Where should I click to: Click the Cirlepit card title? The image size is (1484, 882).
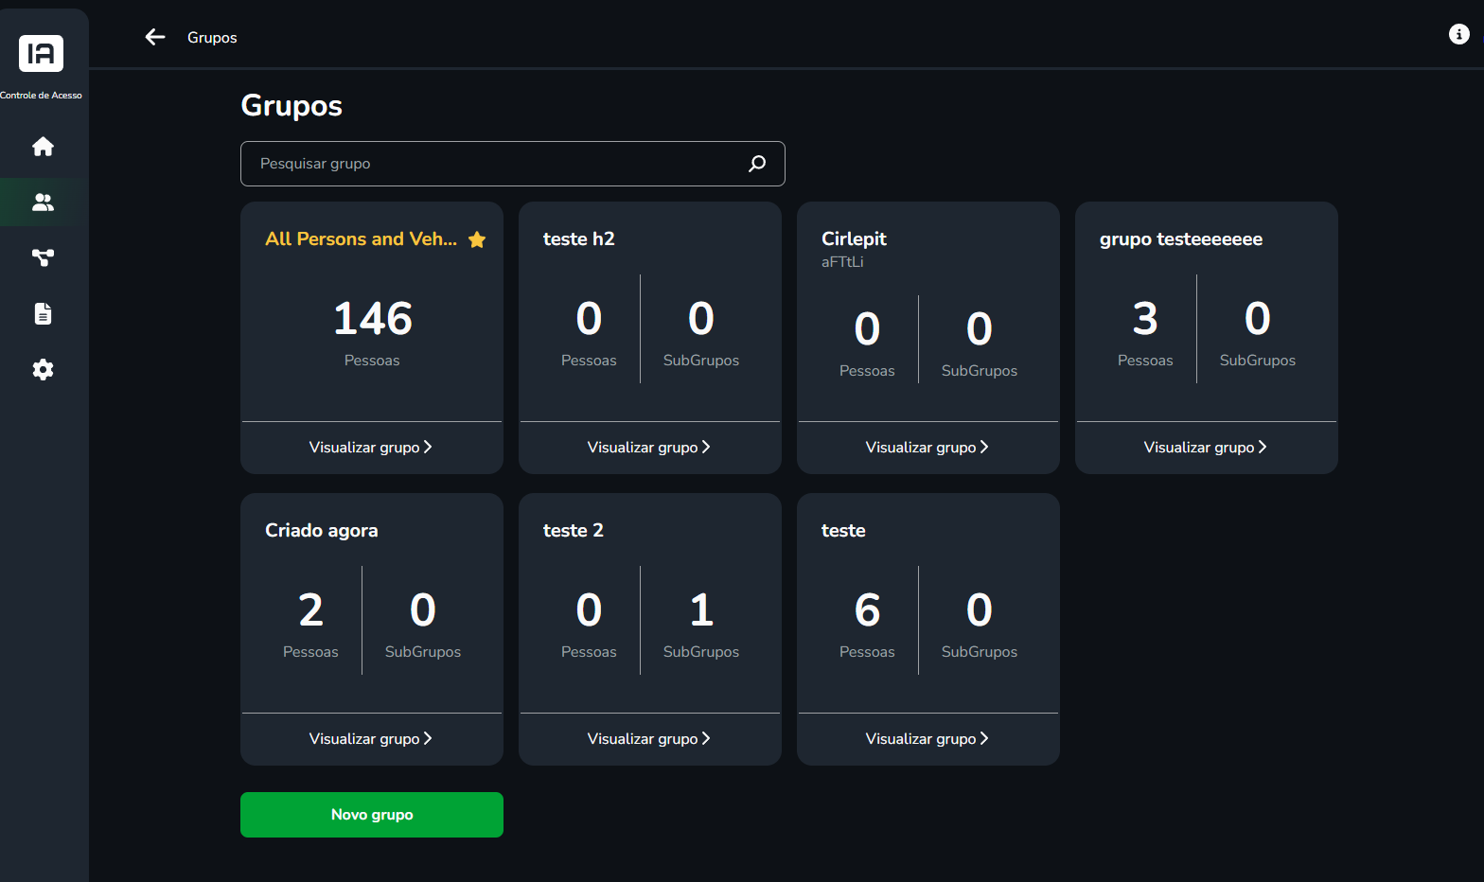[x=854, y=239]
